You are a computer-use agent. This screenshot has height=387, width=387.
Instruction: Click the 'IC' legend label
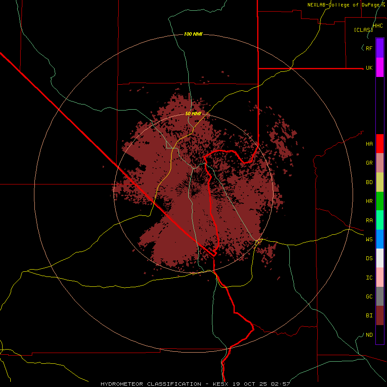369,278
